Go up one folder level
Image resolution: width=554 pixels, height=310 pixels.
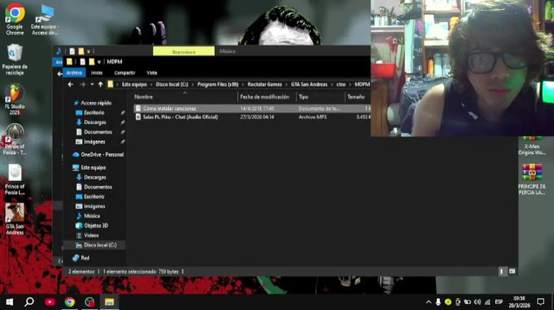(100, 84)
